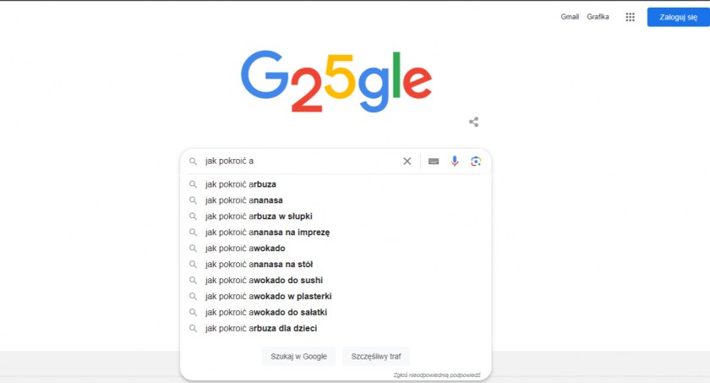Open the on-screen keyboard input tool
710x383 pixels.
[434, 161]
